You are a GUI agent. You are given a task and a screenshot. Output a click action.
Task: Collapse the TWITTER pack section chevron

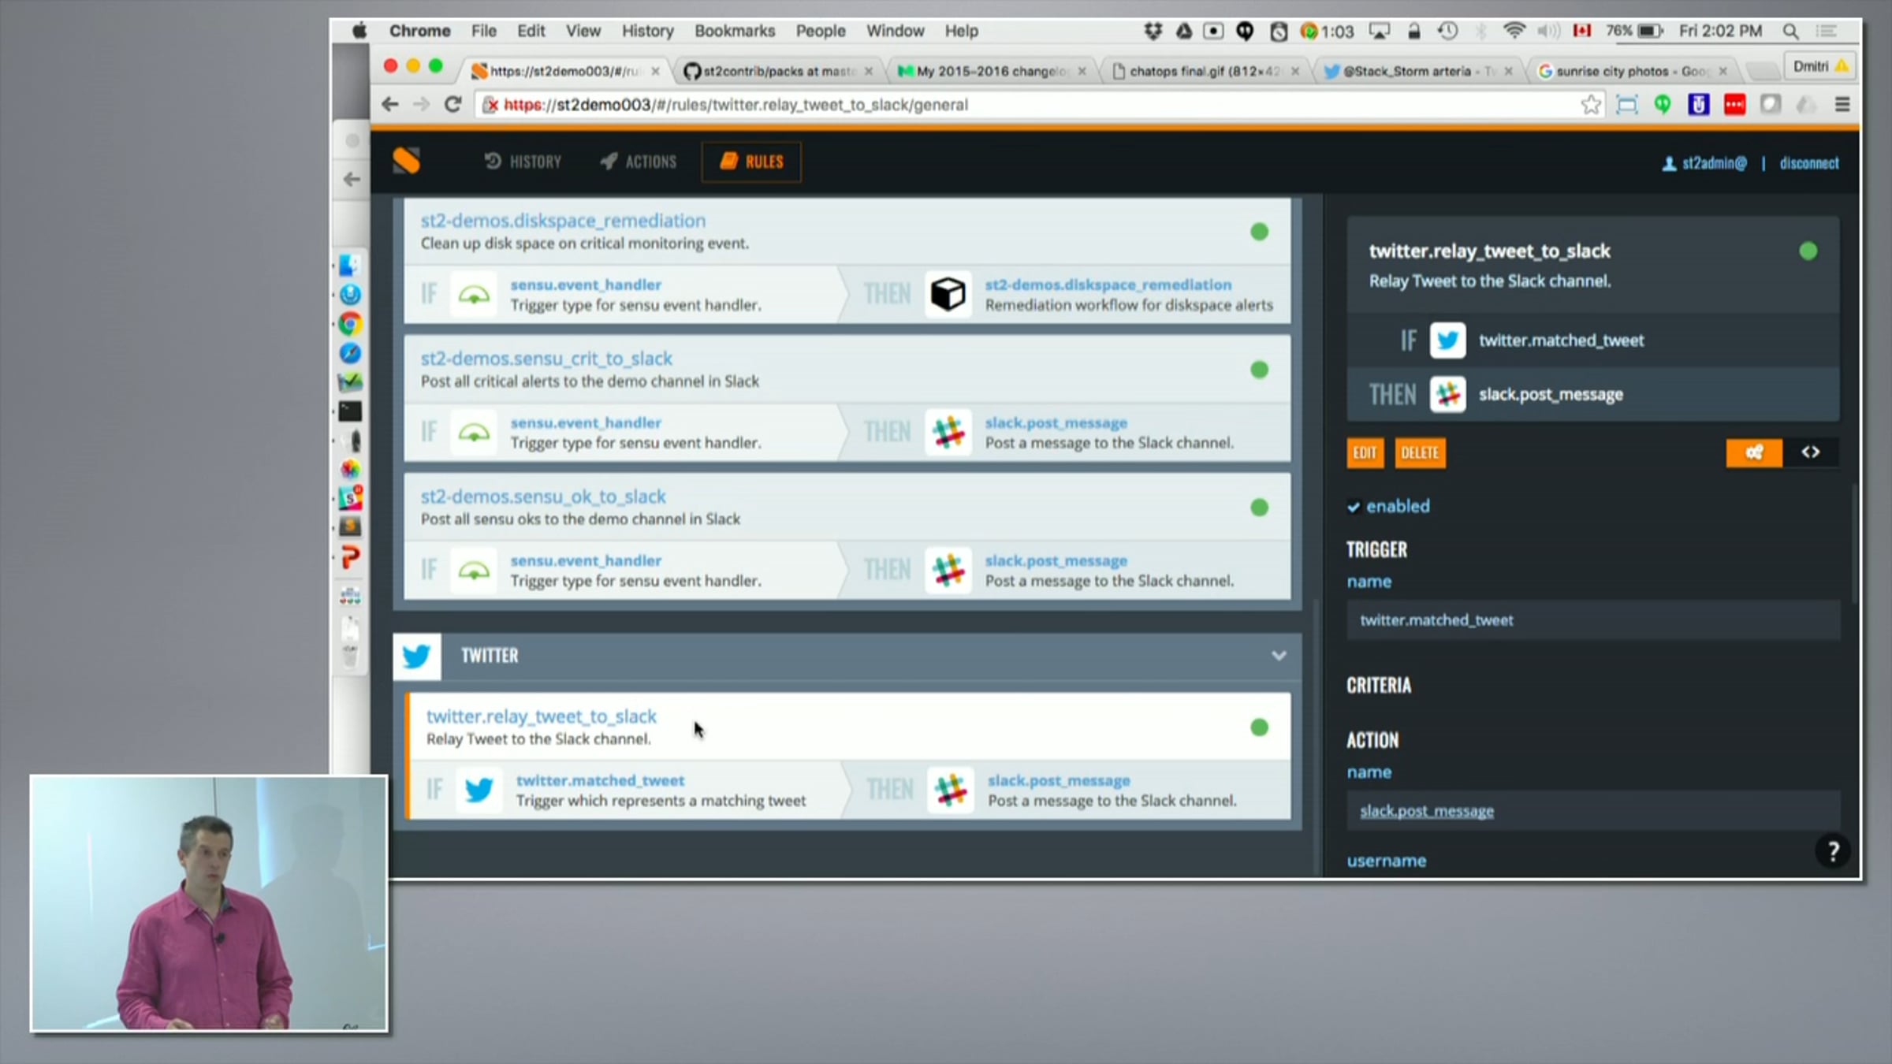pos(1279,656)
